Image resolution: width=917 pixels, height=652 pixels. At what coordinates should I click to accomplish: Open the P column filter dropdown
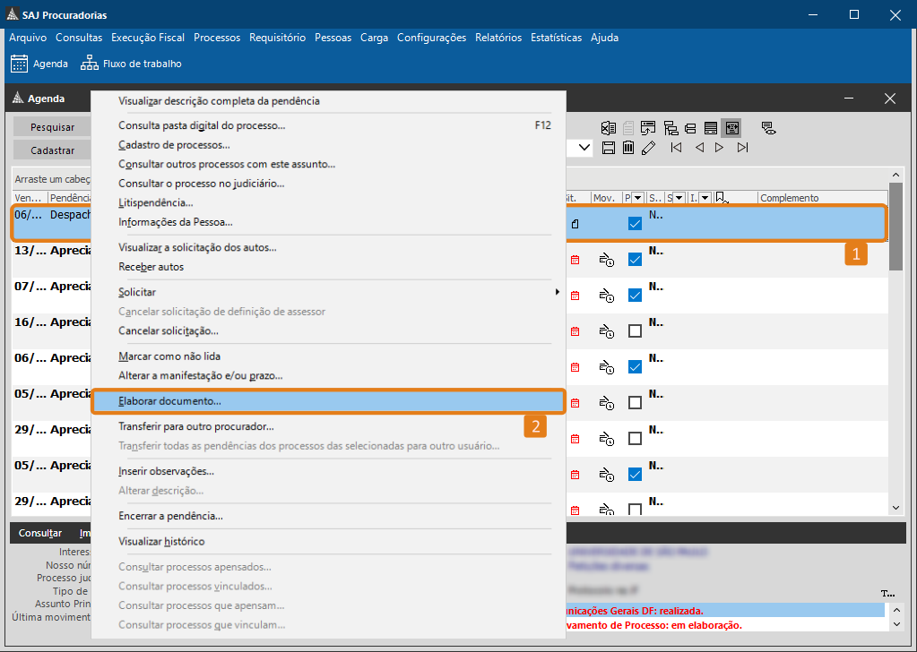click(x=636, y=198)
